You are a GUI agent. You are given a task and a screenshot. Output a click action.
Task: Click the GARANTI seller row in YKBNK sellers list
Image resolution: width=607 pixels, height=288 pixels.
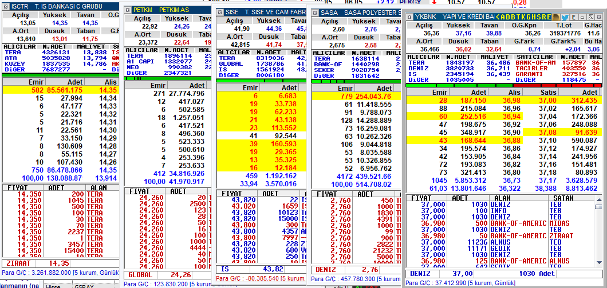coord(558,73)
